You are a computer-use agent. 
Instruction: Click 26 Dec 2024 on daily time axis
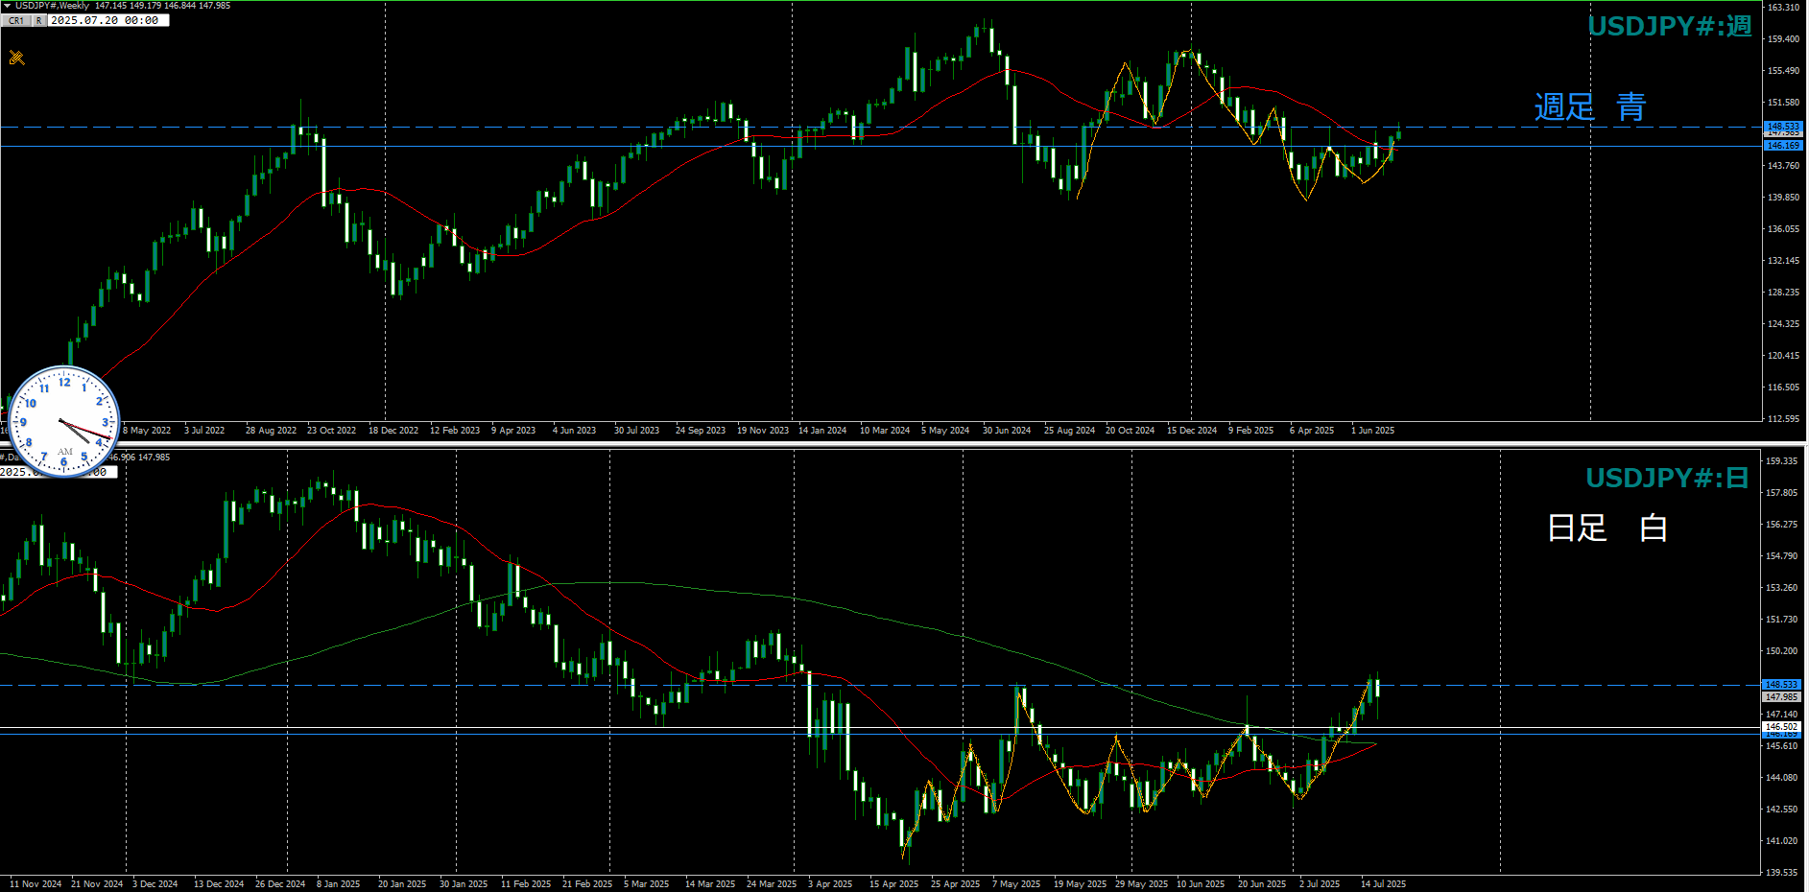(280, 884)
